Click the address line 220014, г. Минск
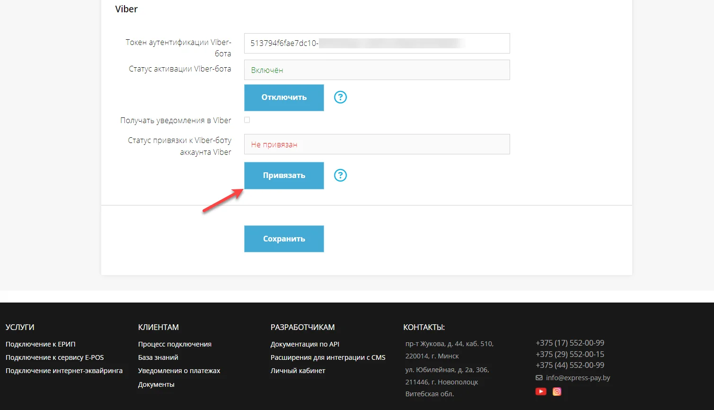The height and width of the screenshot is (410, 714). tap(432, 356)
